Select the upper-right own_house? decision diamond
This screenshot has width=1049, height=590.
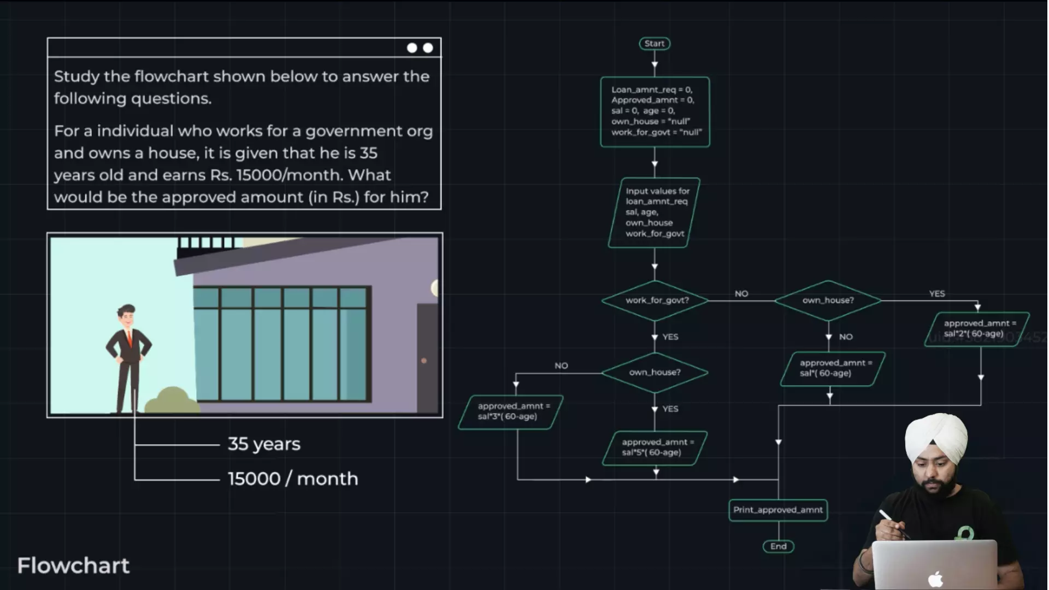(x=827, y=300)
